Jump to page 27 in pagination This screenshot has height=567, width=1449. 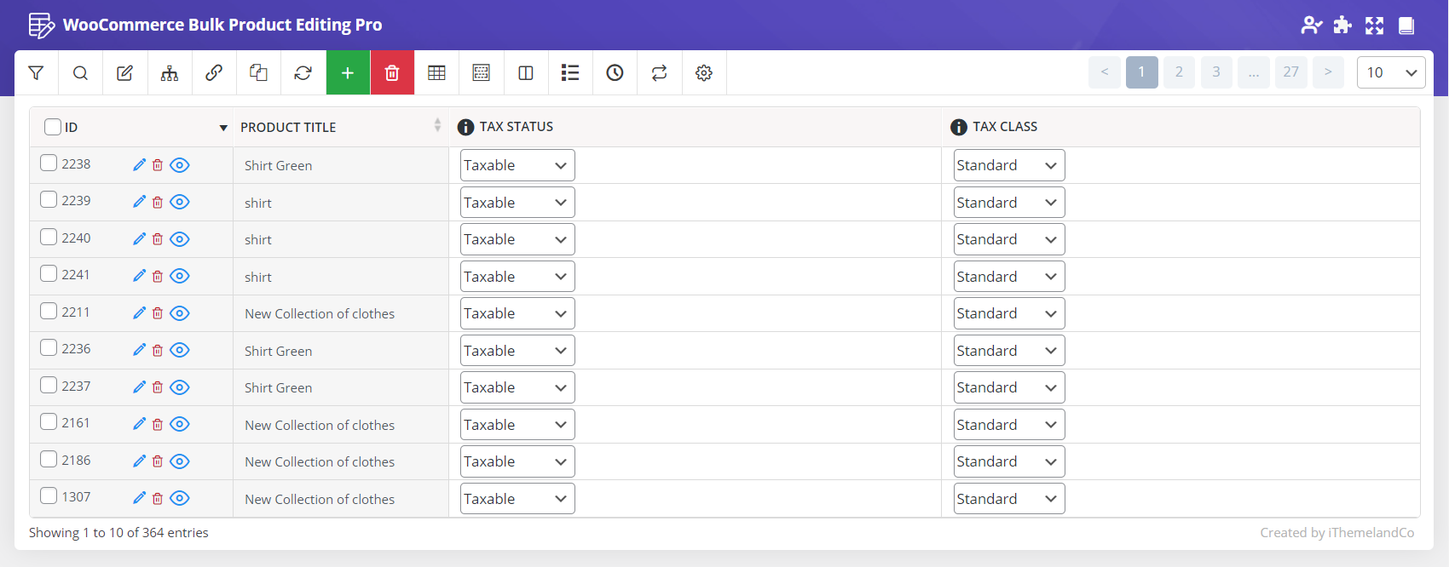(x=1290, y=72)
